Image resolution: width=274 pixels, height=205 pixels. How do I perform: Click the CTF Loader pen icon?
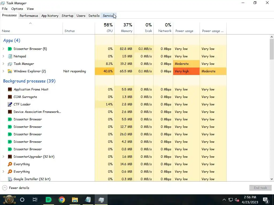tap(10, 104)
